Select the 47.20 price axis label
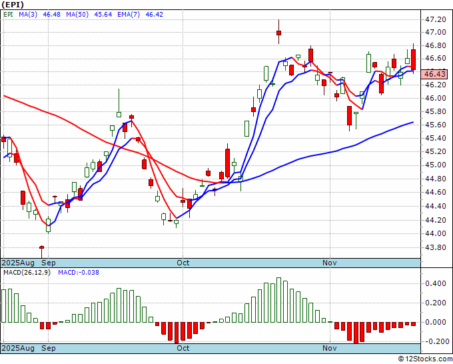453x364 pixels. (x=436, y=19)
